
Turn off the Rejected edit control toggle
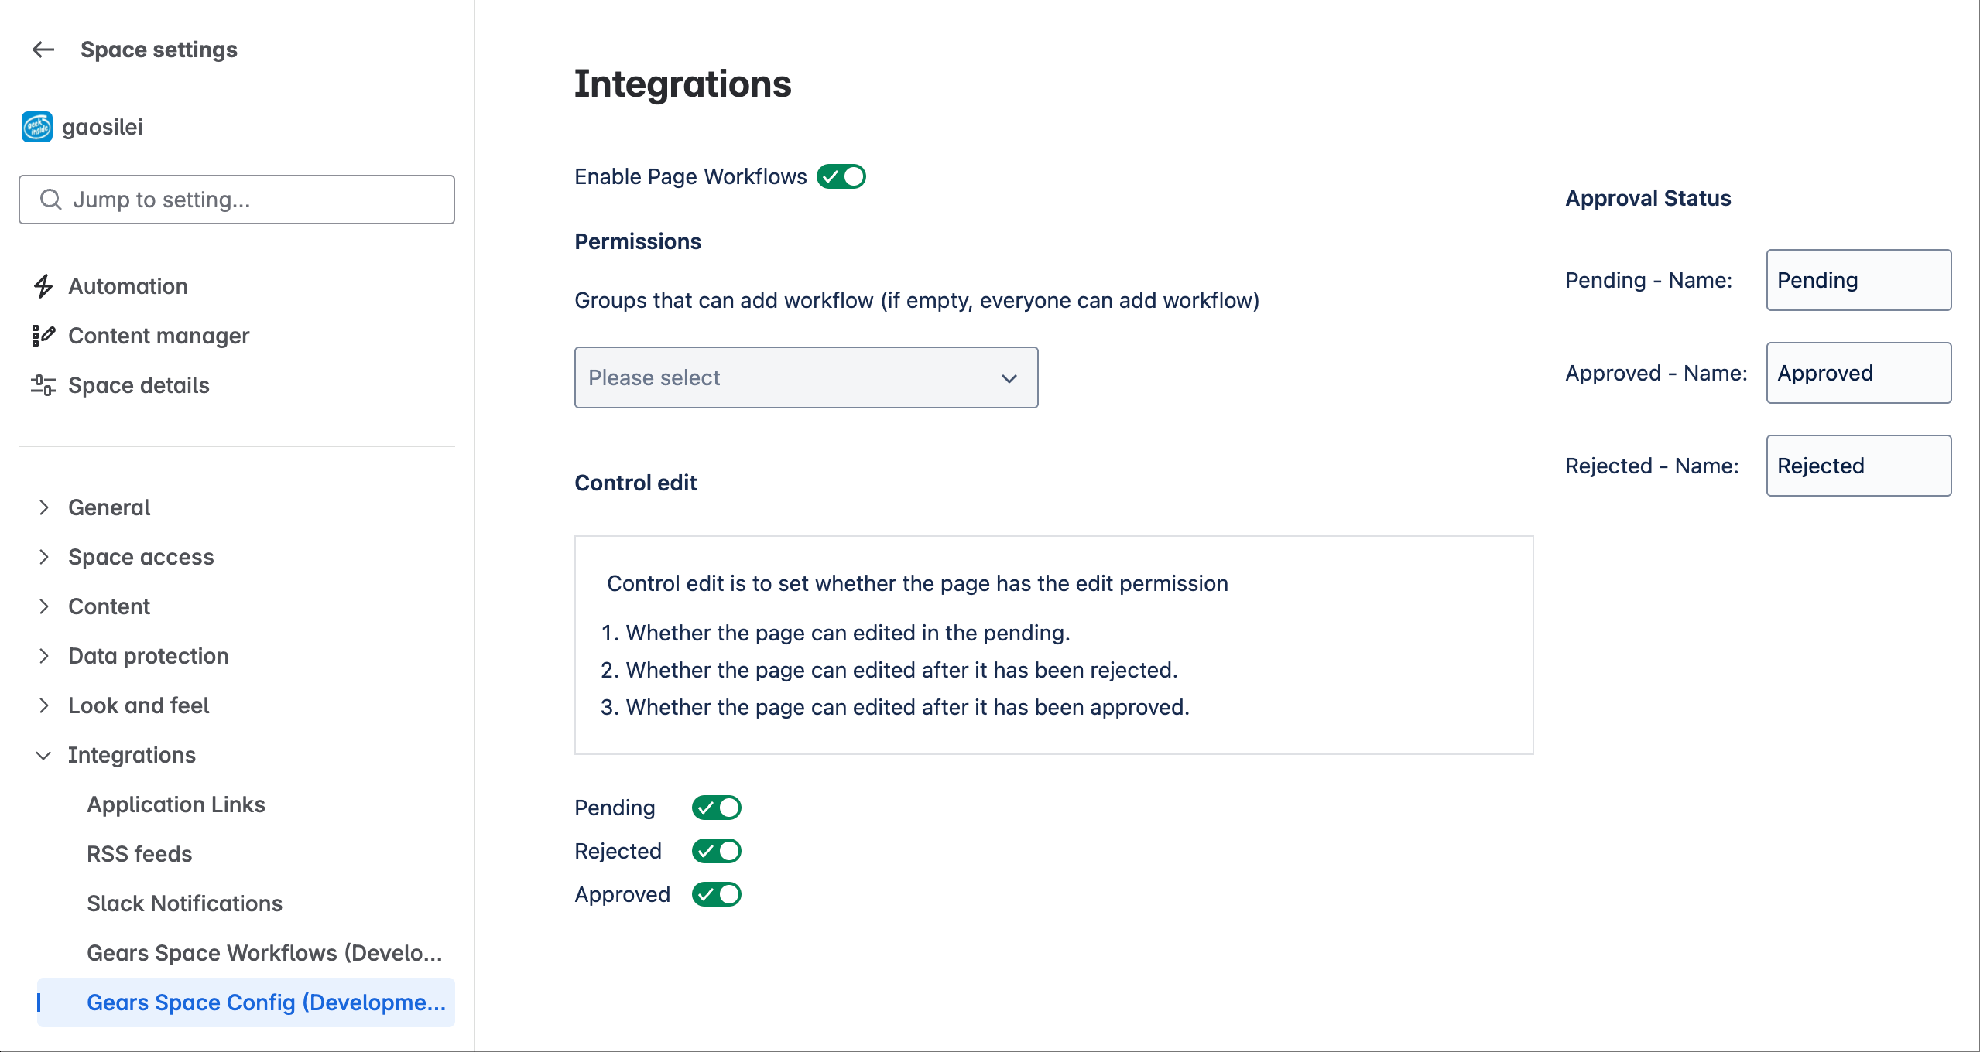click(717, 851)
